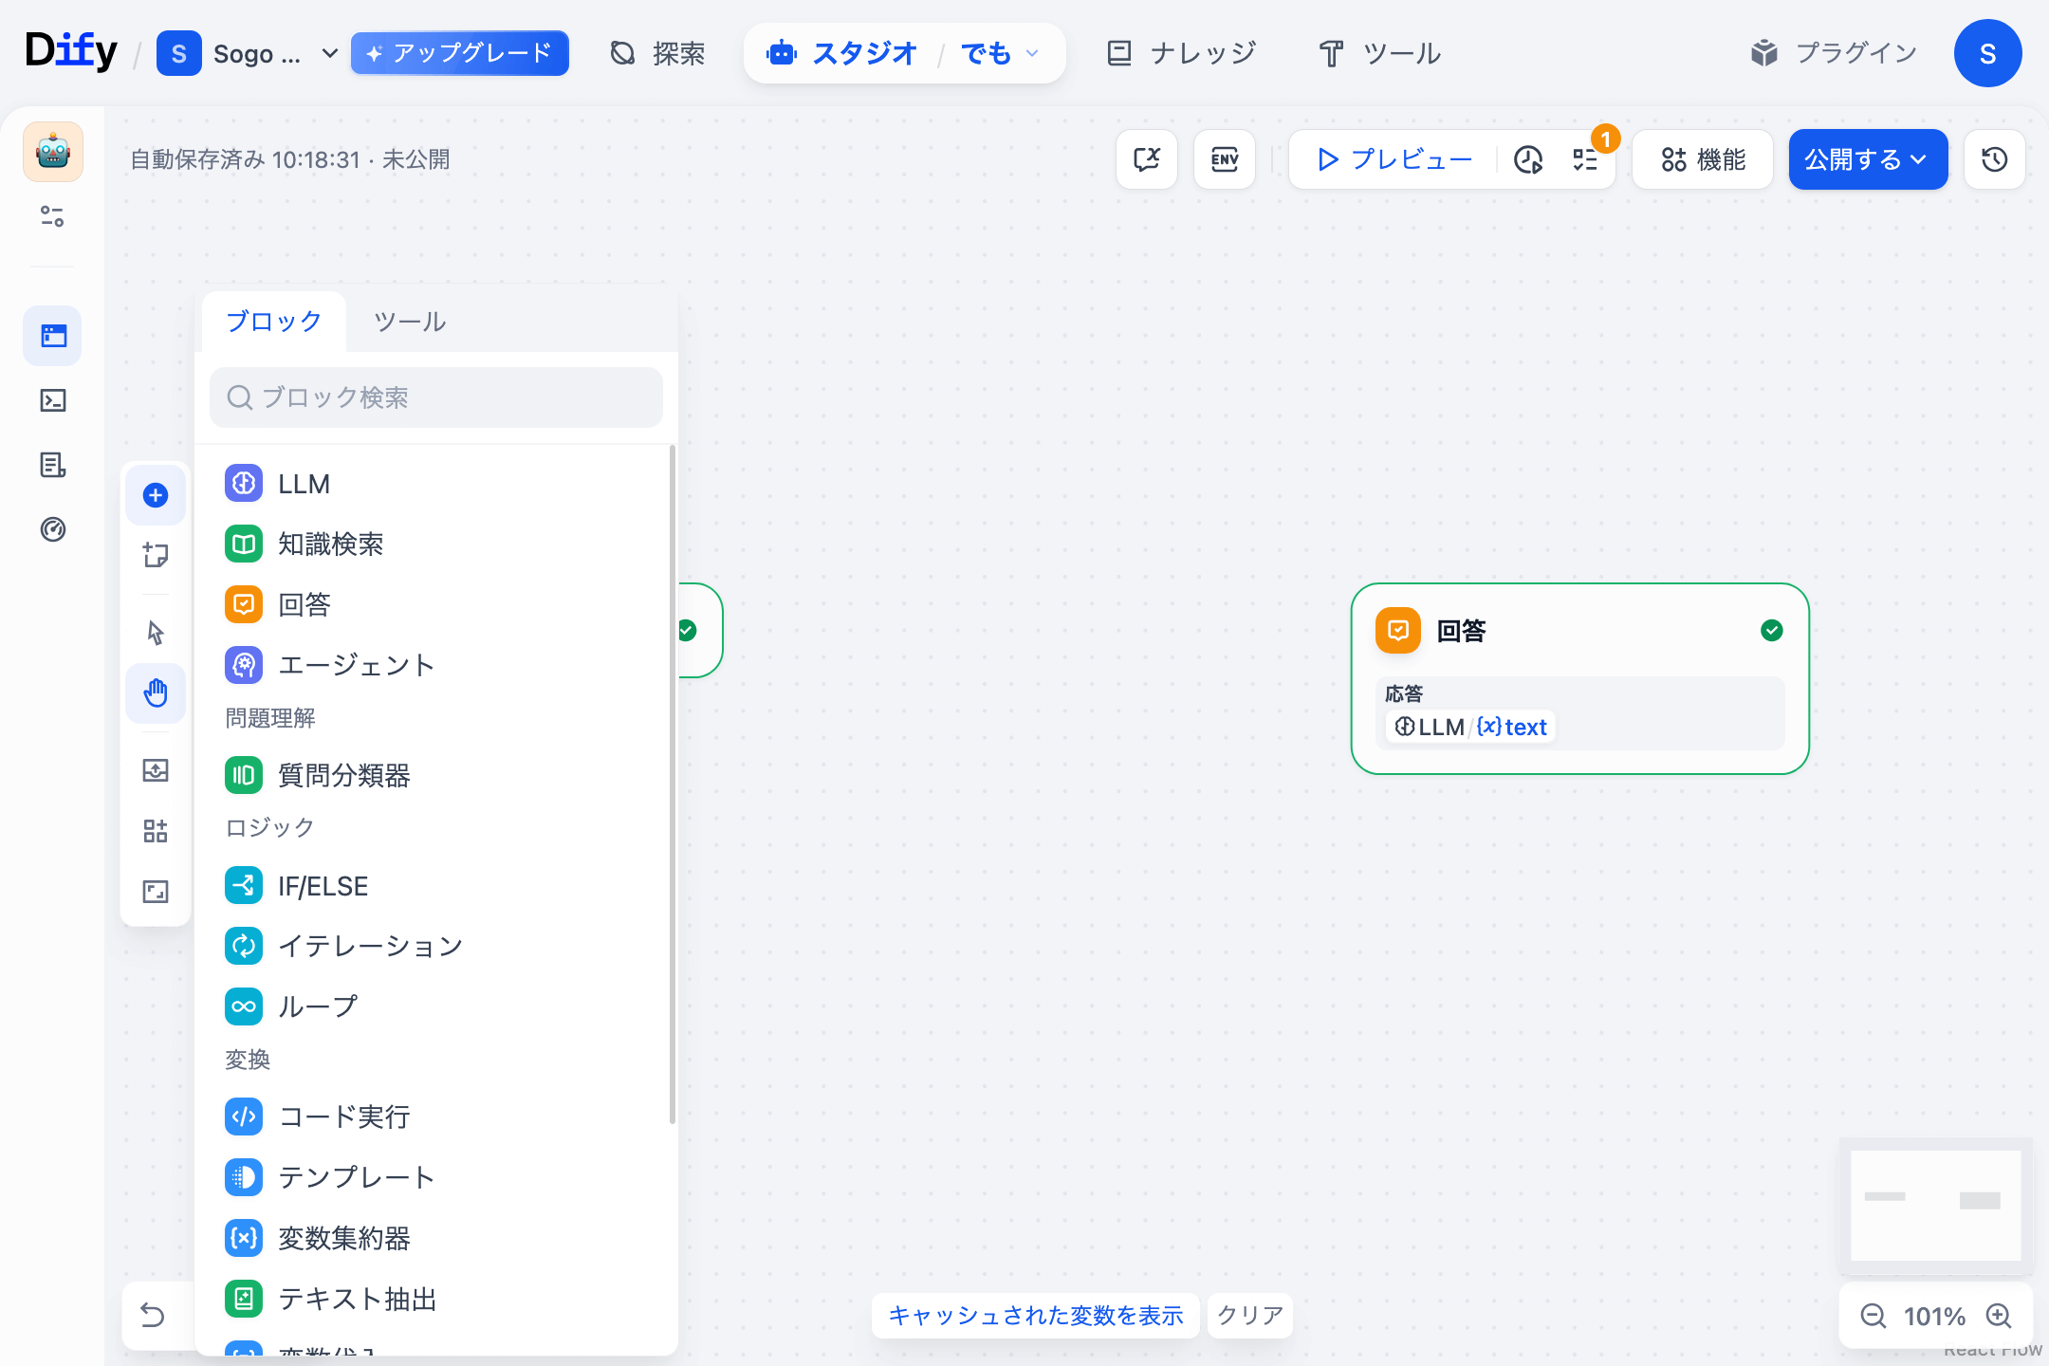The image size is (2049, 1366).
Task: Click the organize blocks icon in canvas toolbar
Action: pos(156,832)
